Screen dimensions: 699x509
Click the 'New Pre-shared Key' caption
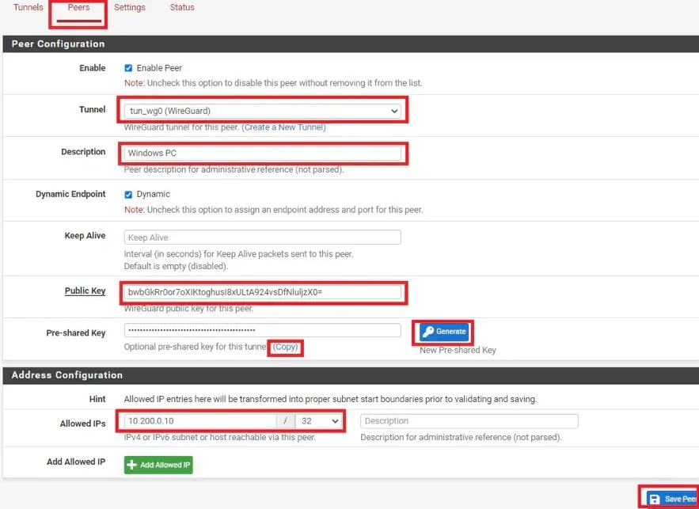click(x=458, y=351)
